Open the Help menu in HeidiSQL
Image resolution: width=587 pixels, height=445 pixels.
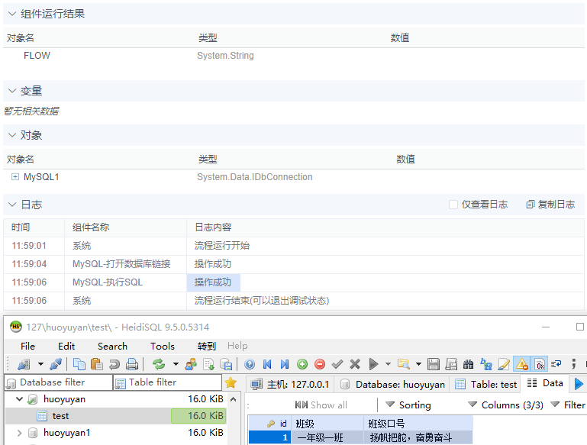(x=237, y=346)
